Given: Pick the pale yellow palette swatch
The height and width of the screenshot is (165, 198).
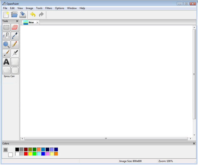Looking at the screenshot, I should click(x=52, y=154).
